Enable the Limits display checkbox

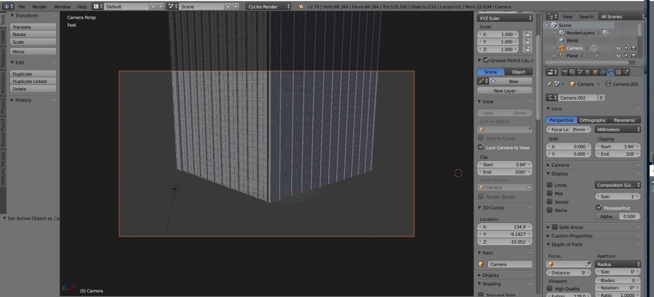[x=549, y=185]
